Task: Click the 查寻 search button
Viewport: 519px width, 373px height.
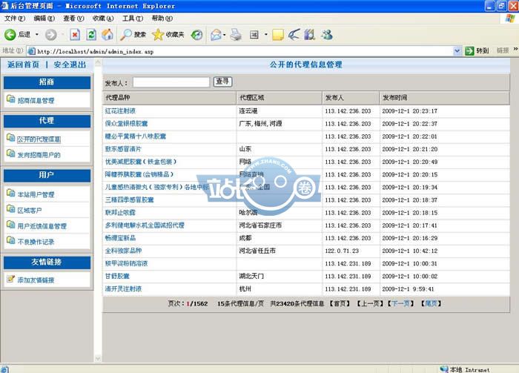Action: (222, 82)
